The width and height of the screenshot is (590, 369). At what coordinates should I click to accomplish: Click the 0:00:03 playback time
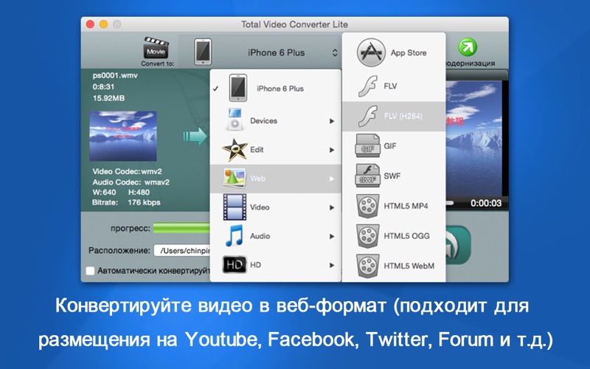[x=486, y=204]
